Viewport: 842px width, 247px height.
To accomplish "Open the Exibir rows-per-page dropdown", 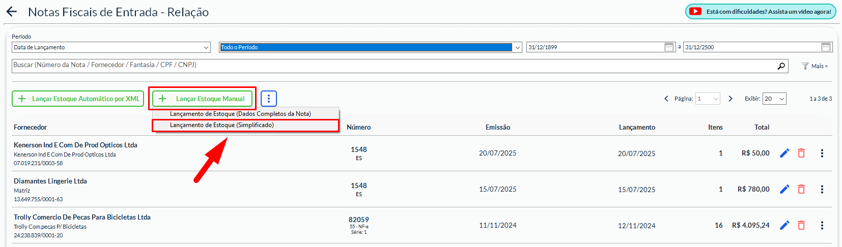I will point(774,99).
